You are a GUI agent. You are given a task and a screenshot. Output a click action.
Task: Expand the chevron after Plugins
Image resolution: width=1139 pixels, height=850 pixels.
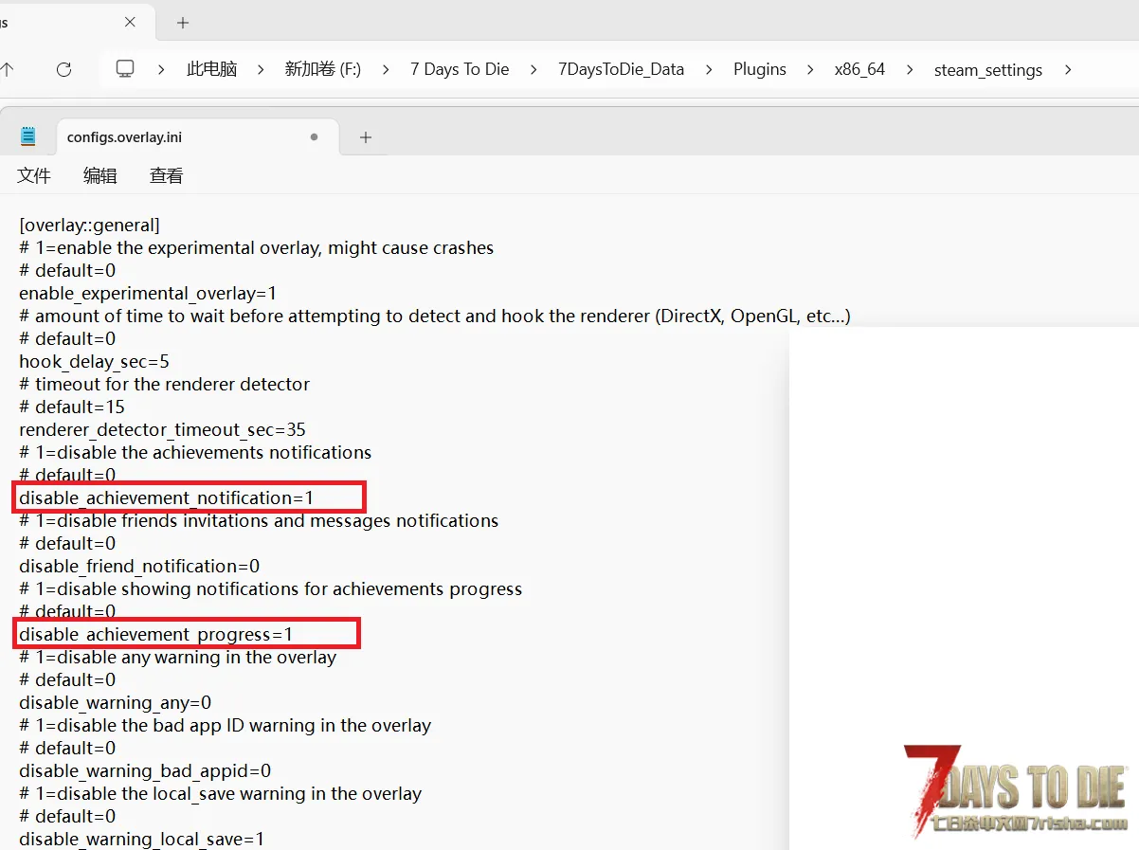pyautogui.click(x=810, y=69)
